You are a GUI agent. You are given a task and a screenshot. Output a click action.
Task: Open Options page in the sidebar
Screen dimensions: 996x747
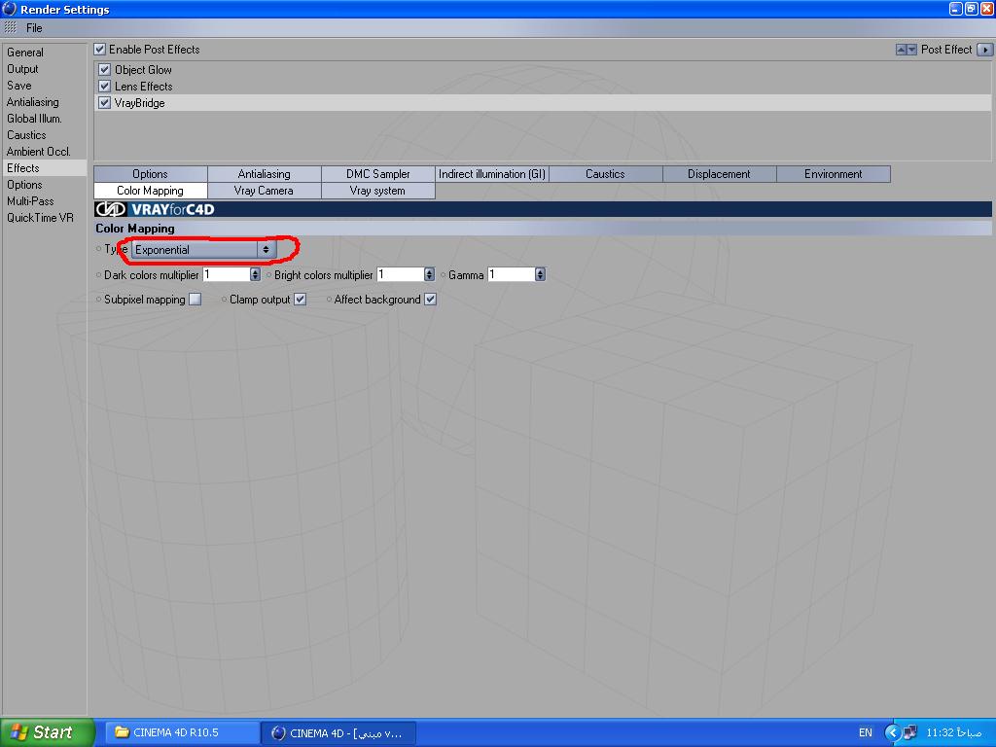click(x=24, y=184)
